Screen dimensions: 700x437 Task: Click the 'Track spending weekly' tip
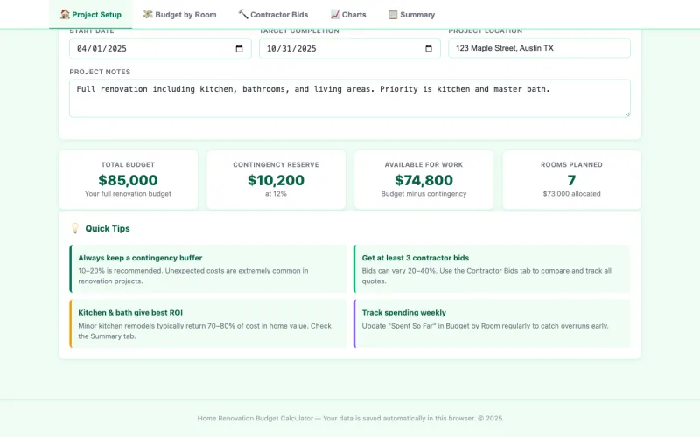point(491,323)
